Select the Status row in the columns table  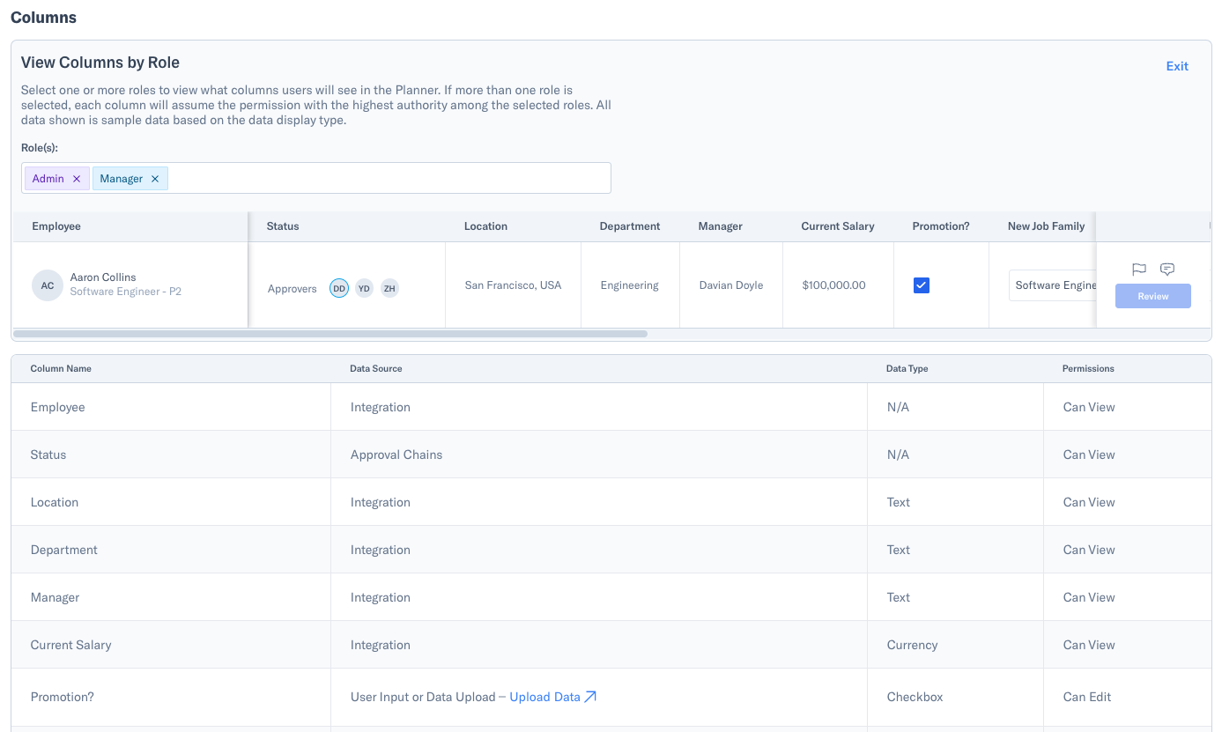click(352, 455)
